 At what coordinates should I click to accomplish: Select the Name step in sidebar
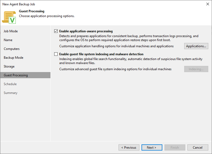(x=8, y=40)
